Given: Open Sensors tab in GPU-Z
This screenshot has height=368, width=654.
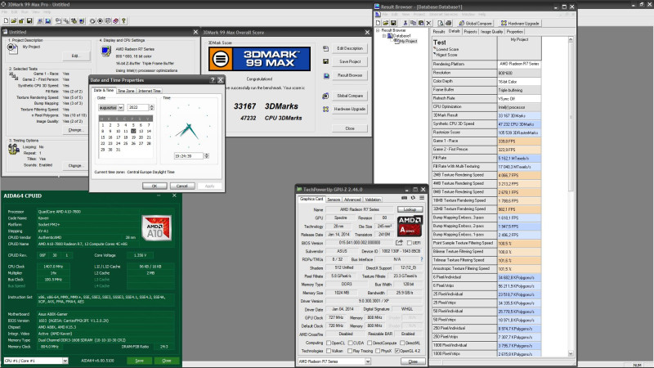Looking at the screenshot, I should [x=334, y=200].
